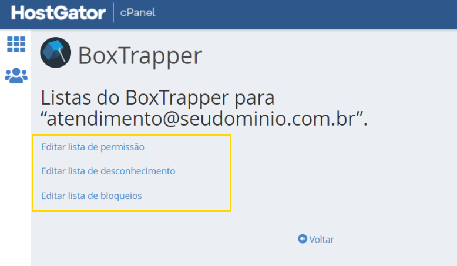This screenshot has height=266, width=457.
Task: Open Editar lista de permissão
Action: click(93, 147)
